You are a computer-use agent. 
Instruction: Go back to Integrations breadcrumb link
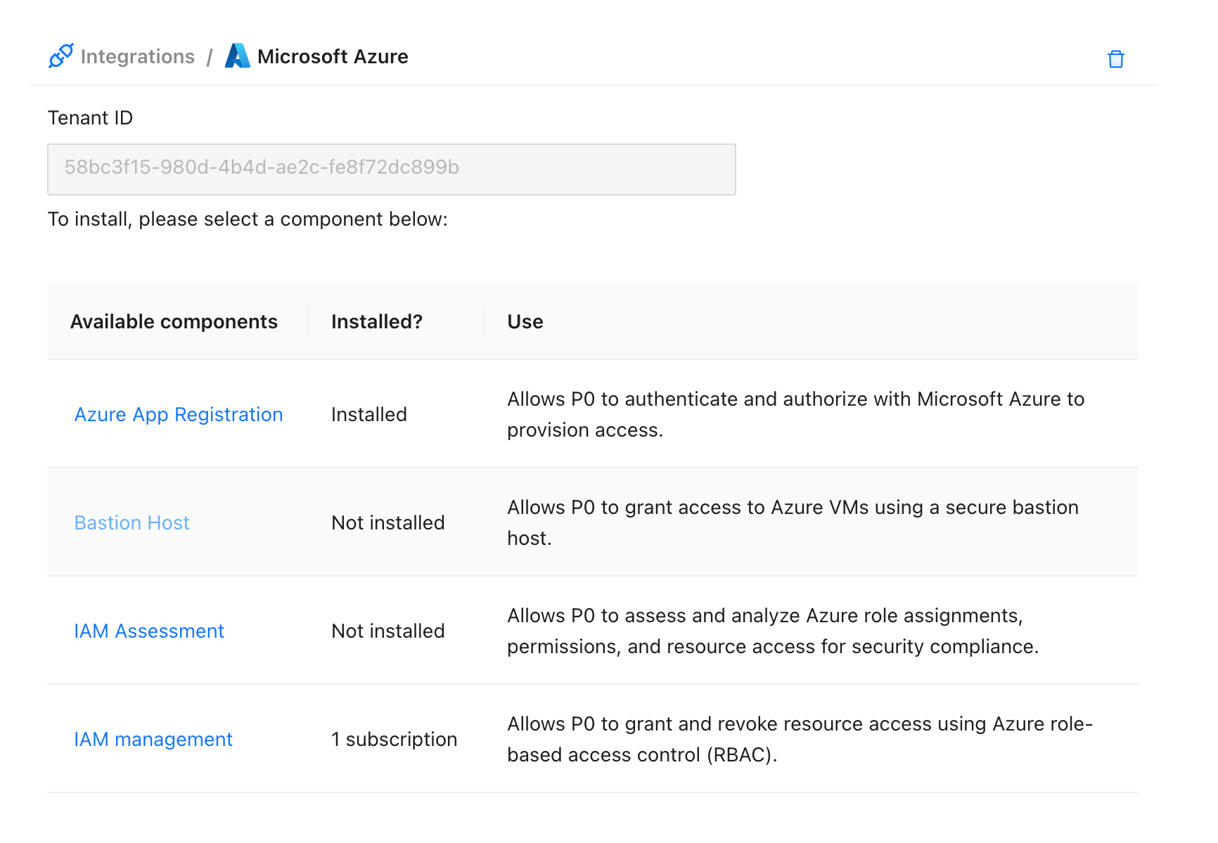tap(137, 56)
